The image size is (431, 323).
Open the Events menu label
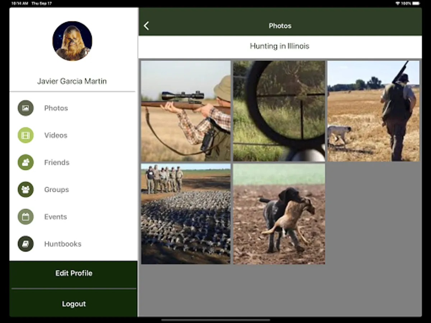(55, 217)
